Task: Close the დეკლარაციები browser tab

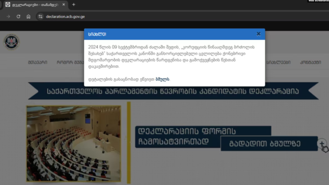Action: [x=64, y=5]
